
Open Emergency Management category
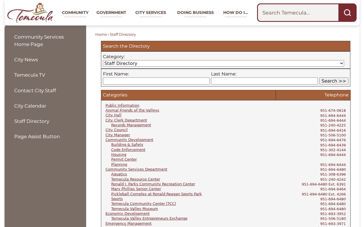click(129, 223)
